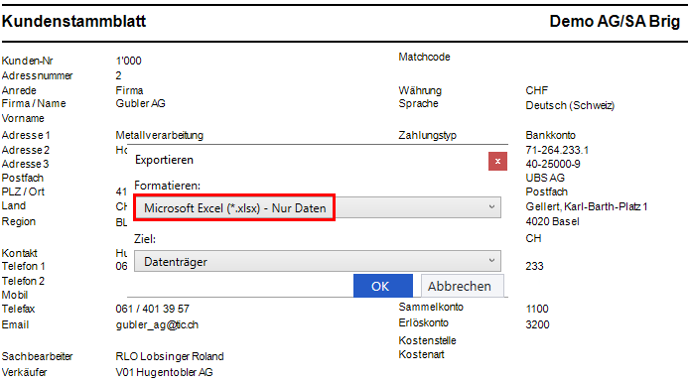Click Verkäufer value V01 Hugentobler AG
Viewport: 688px width, 382px height.
[164, 372]
